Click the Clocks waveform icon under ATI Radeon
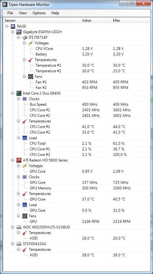Screen dimensions: 153x274 pyautogui.click(x=25, y=177)
